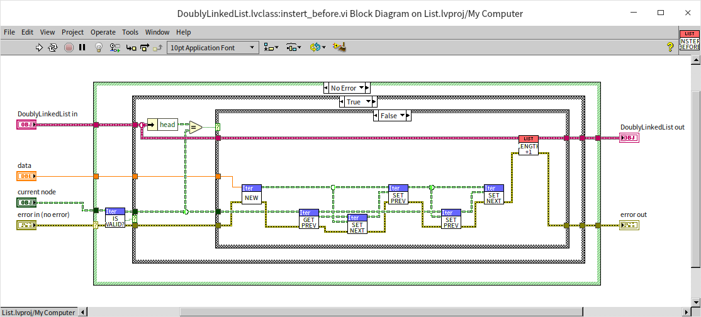The image size is (701, 317).
Task: Toggle the Highlight Execution light bulb
Action: point(99,47)
